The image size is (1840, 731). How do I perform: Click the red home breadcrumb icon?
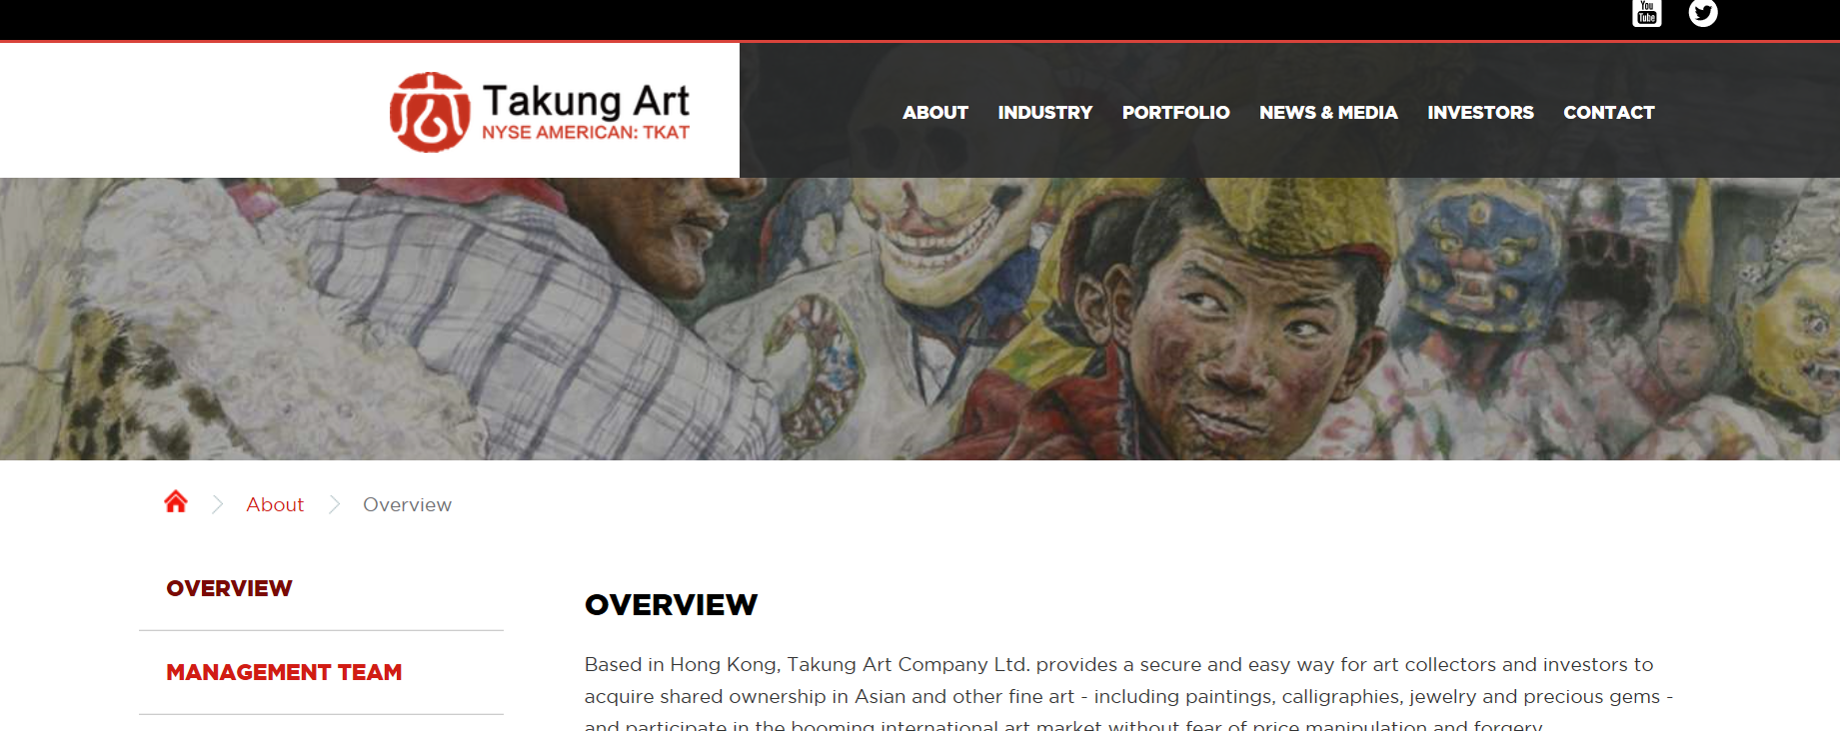176,501
